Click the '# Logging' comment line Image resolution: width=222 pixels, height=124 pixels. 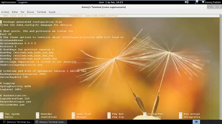pyautogui.click(x=7, y=83)
